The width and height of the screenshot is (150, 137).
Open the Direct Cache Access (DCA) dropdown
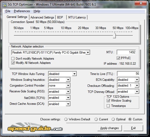(68, 104)
